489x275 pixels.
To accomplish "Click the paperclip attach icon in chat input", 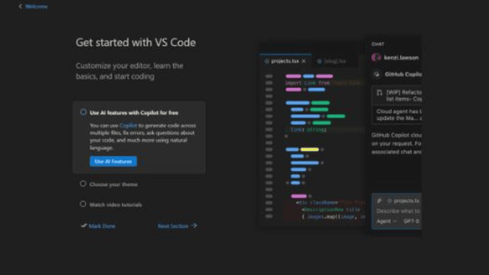I will [x=379, y=201].
